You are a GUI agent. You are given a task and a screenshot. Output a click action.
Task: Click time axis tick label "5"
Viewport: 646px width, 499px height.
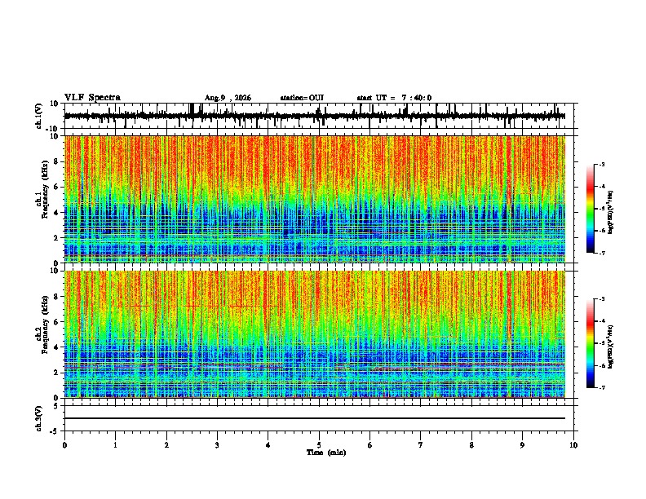click(x=319, y=445)
